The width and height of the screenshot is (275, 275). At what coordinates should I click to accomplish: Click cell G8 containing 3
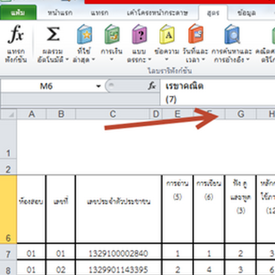[240, 268]
